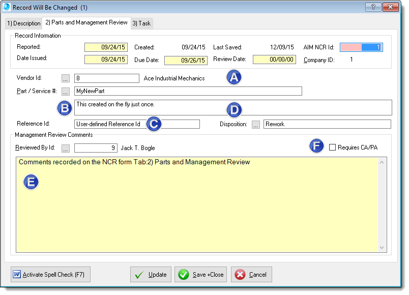Click the Date Issued field
The width and height of the screenshot is (409, 295).
tap(106, 60)
